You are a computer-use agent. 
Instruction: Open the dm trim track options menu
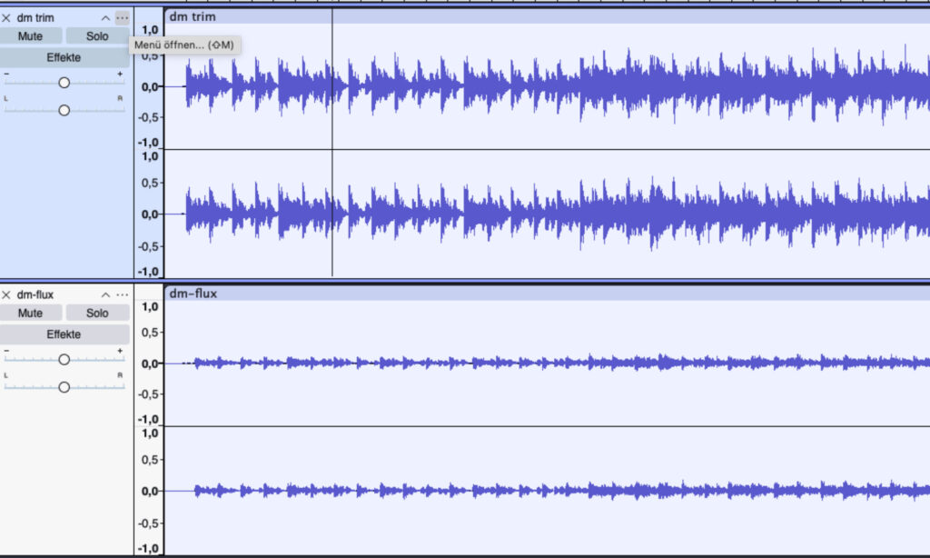pos(123,17)
